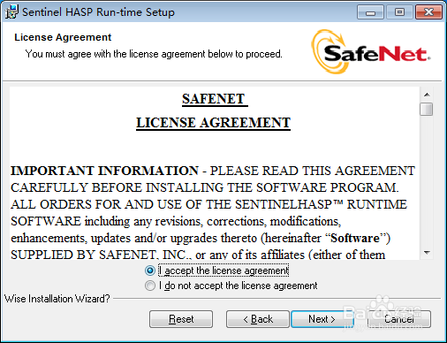Cancel the Sentinel HASP setup
Viewport: 447px width, 343px height.
click(x=399, y=319)
